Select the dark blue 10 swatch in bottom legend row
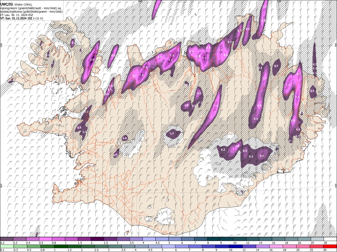This screenshot has width=337, height=252. click(x=236, y=246)
